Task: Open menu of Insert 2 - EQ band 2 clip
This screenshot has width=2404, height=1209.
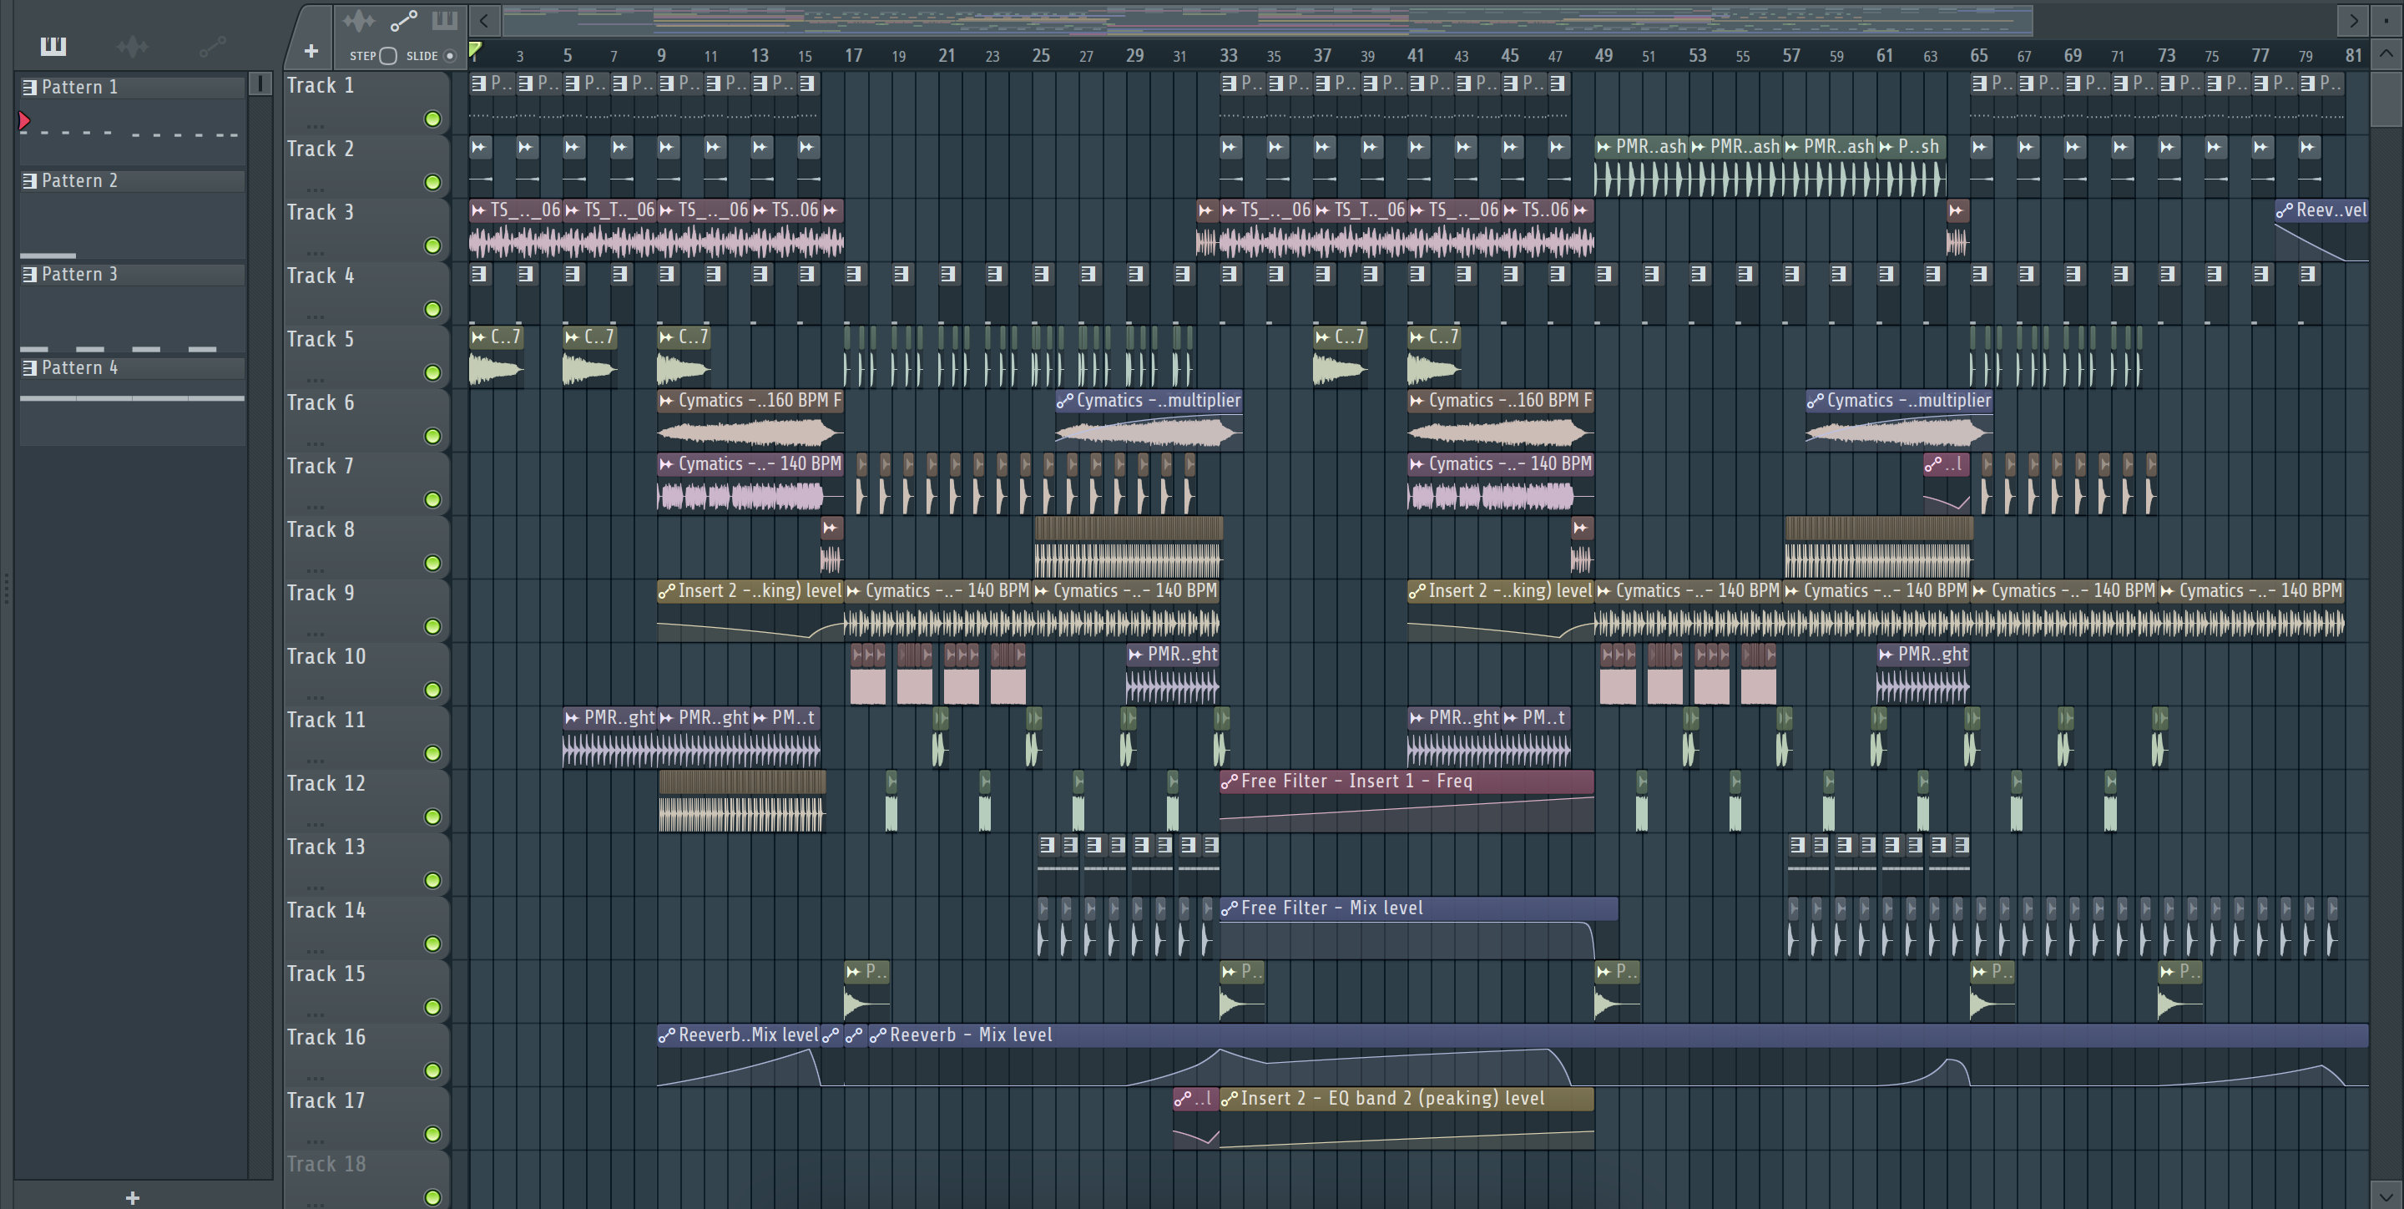Action: (1230, 1099)
